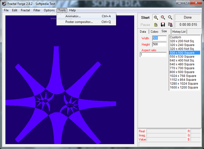Close the Fractal Forge window
Screen dimensions: 204x149
pos(196,3)
